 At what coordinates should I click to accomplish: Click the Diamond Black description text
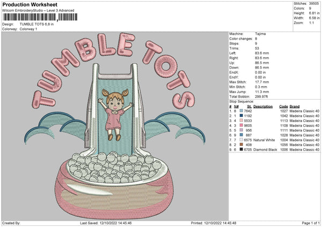click(x=265, y=149)
